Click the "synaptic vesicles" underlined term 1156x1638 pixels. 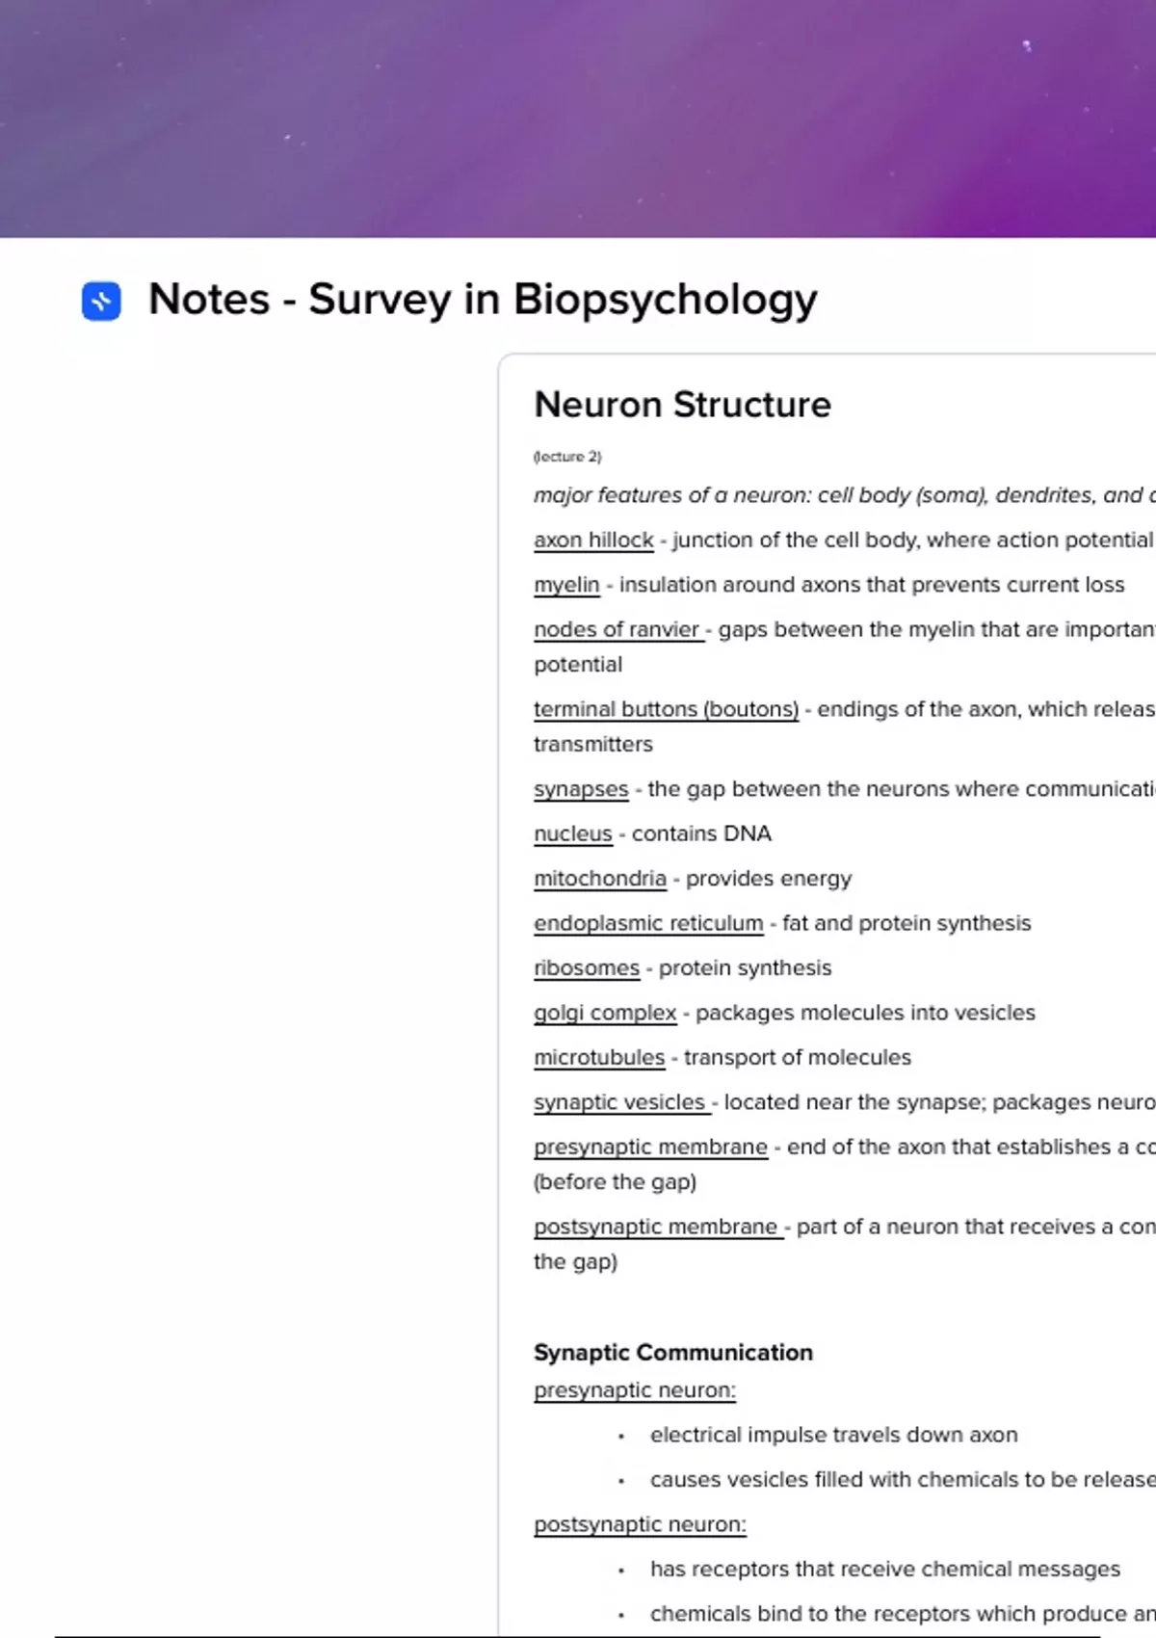point(619,1103)
